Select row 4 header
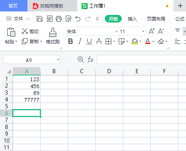Viewport: 186px width, 151px height. pos(7,100)
